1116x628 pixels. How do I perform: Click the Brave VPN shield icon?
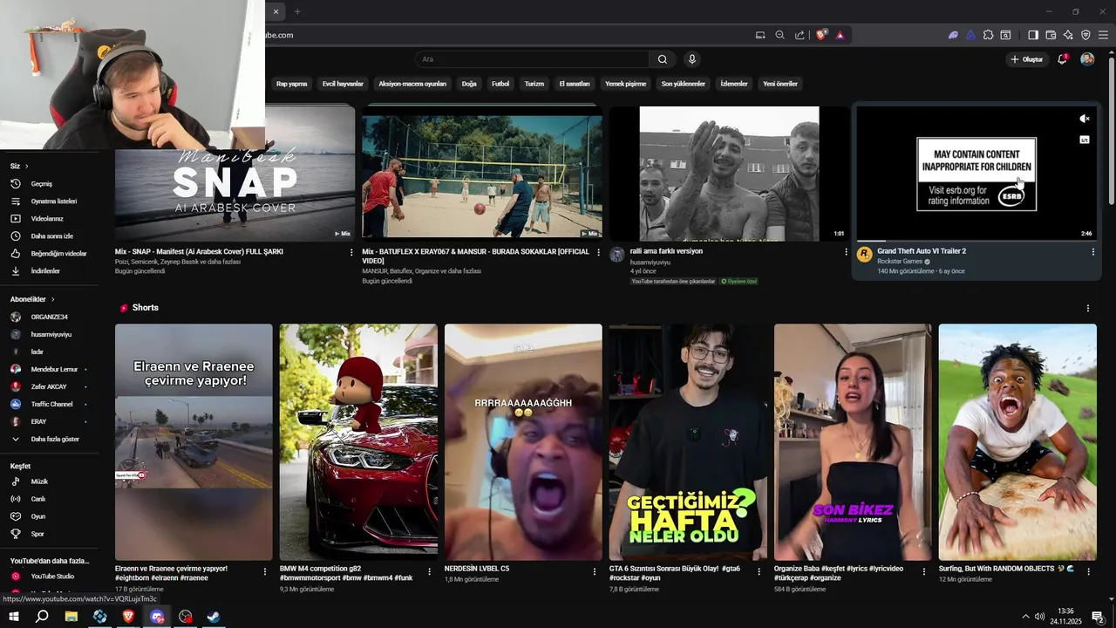(x=1085, y=35)
